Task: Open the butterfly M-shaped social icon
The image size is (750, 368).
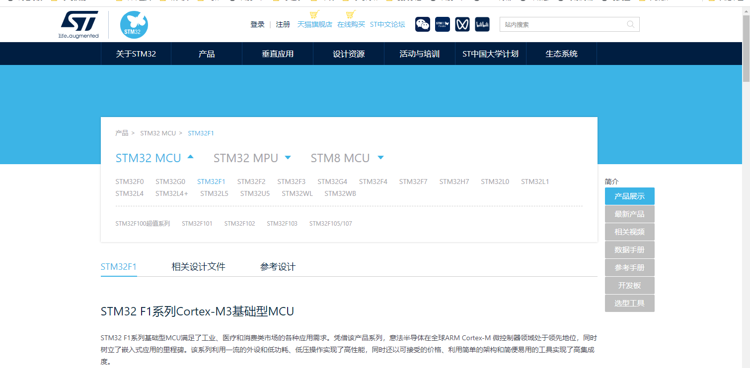Action: pyautogui.click(x=462, y=24)
